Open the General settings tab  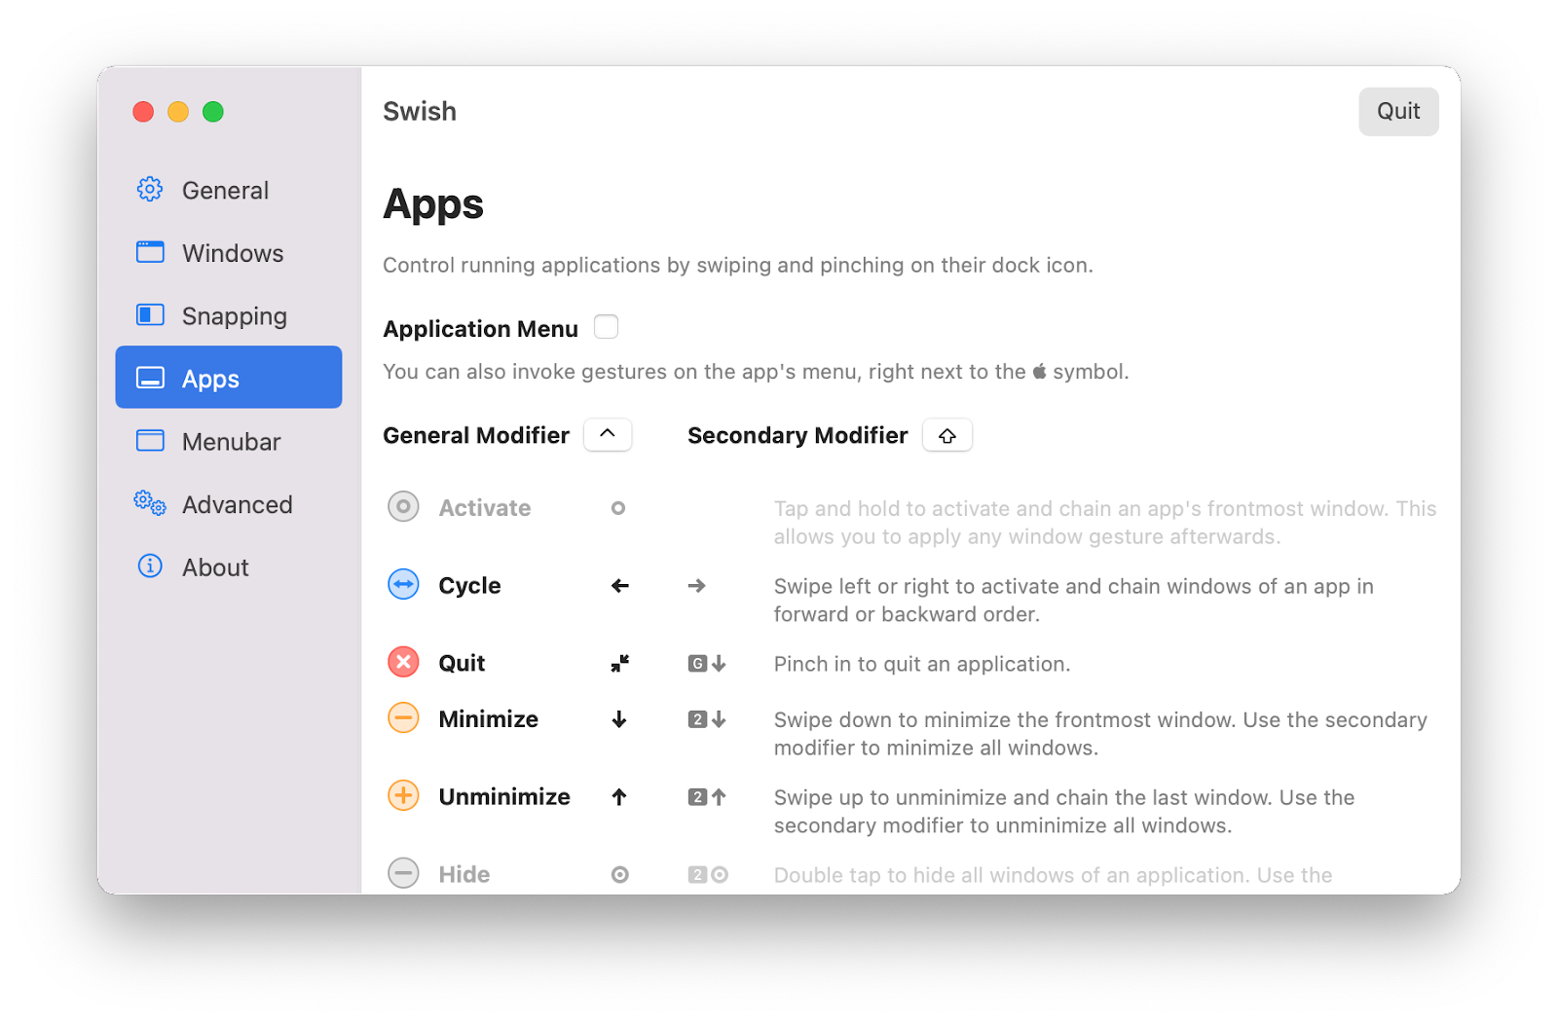[x=229, y=190]
